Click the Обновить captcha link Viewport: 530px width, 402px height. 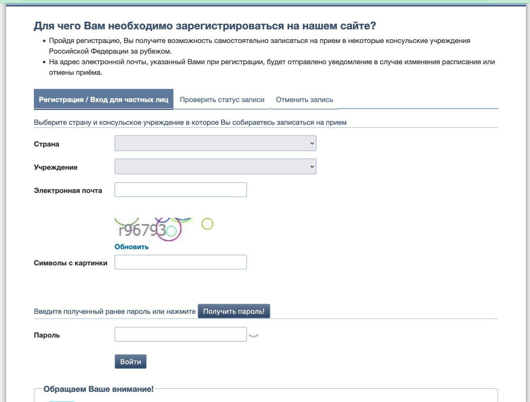(x=132, y=247)
